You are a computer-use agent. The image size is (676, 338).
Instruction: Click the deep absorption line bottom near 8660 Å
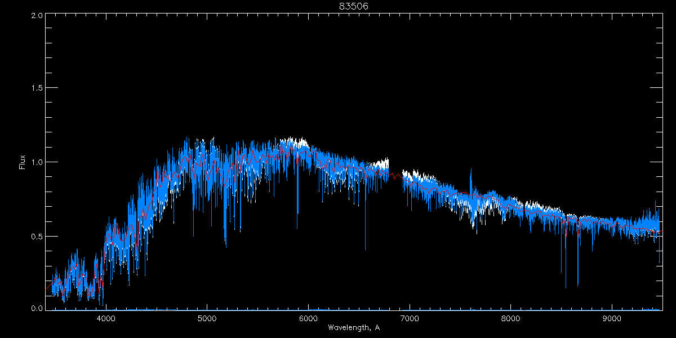point(578,286)
